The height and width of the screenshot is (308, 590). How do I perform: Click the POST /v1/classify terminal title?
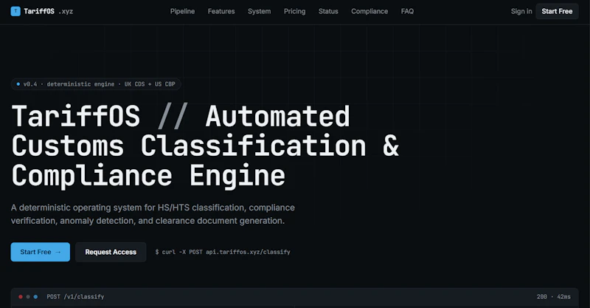point(75,297)
